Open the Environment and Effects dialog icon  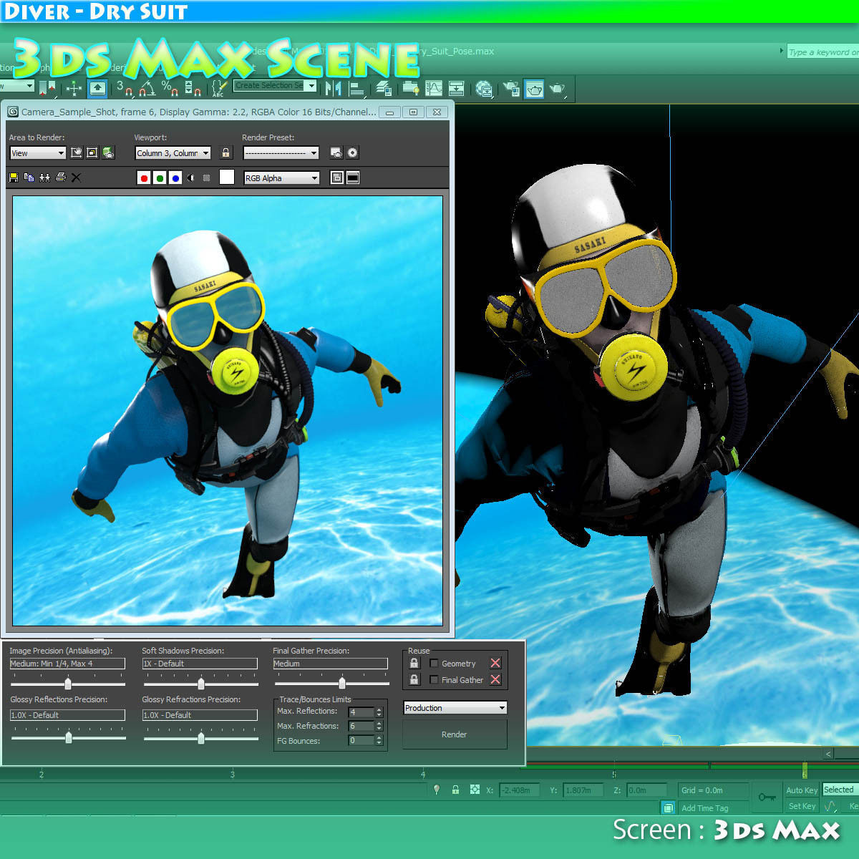tap(352, 152)
